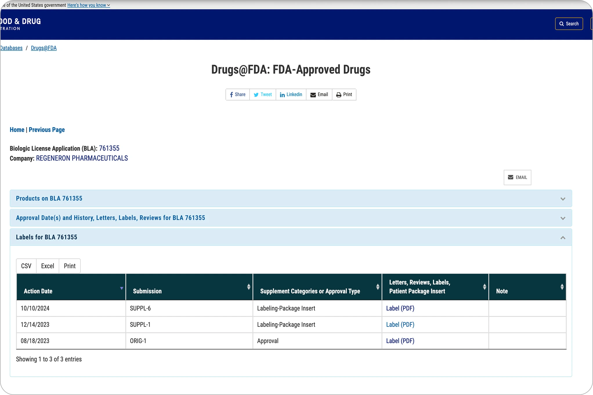
Task: Open the Drugs@FDA breadcrumb link
Action: point(44,48)
